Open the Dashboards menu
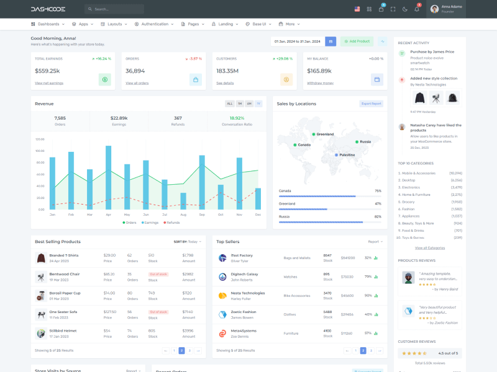 click(x=48, y=24)
